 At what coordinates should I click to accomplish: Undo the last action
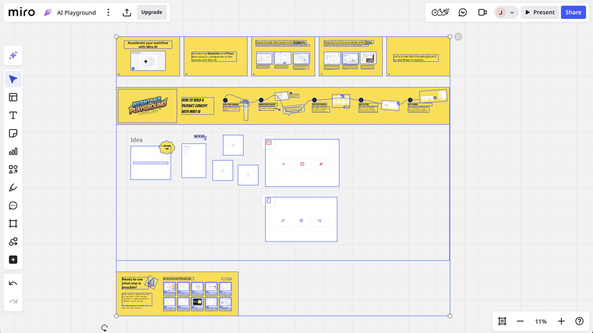13,284
